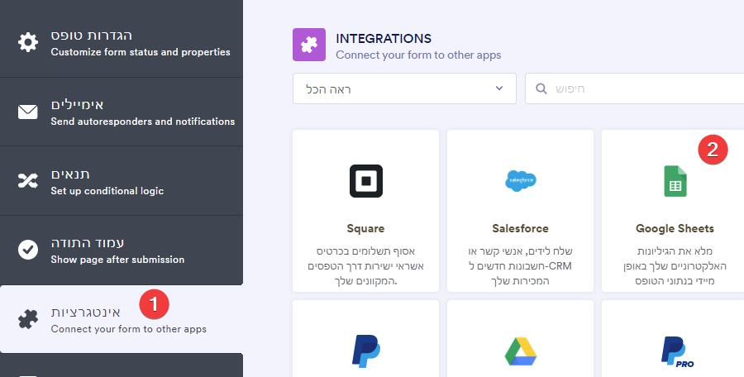The width and height of the screenshot is (744, 377).
Task: Click the conditional logic shuffle icon
Action: pyautogui.click(x=28, y=181)
